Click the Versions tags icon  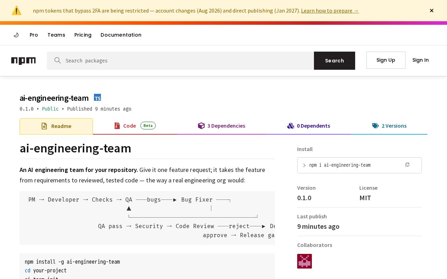375,126
